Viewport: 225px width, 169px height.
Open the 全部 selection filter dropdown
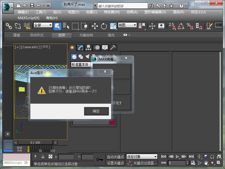[x=43, y=25]
